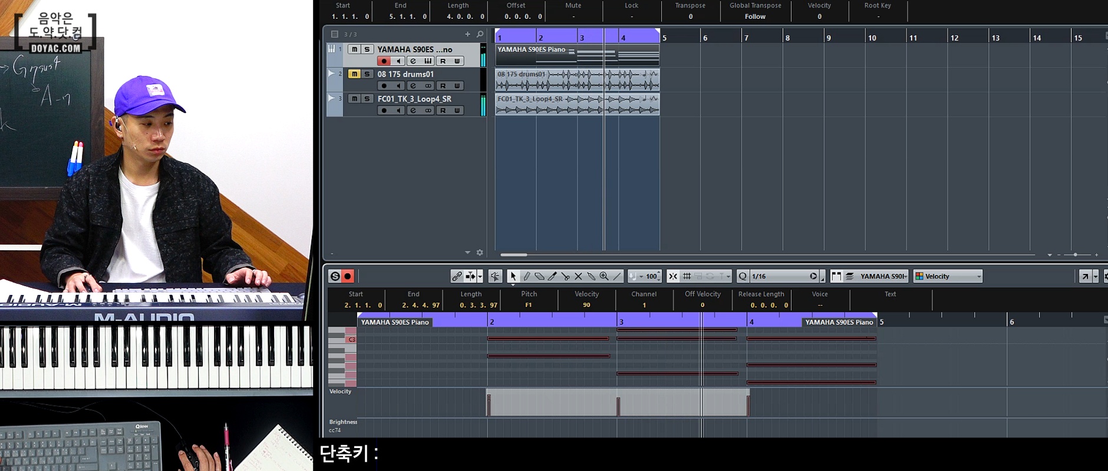Image resolution: width=1108 pixels, height=471 pixels.
Task: Click the Pitch F1 value field
Action: pyautogui.click(x=529, y=305)
